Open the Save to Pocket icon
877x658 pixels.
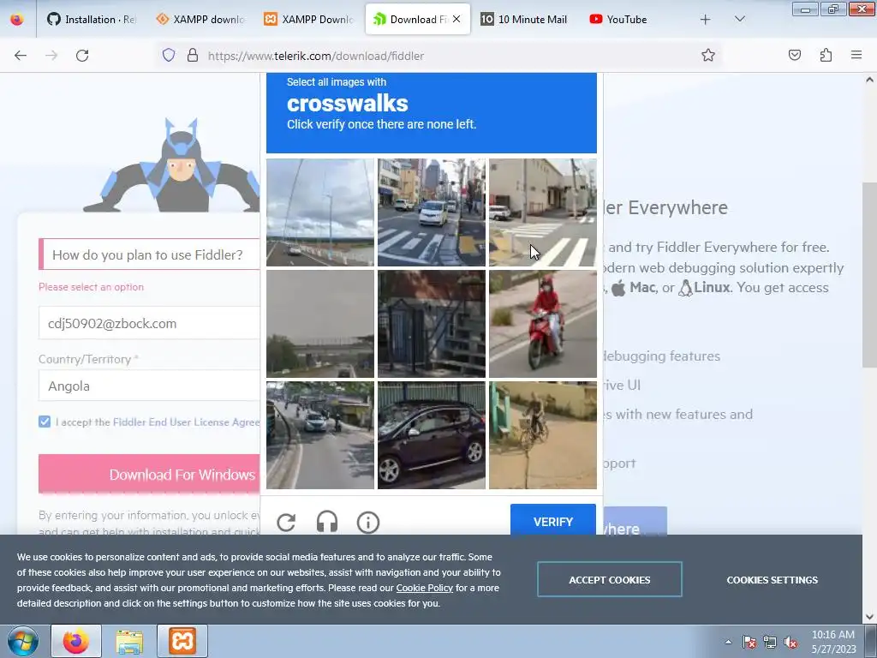794,56
